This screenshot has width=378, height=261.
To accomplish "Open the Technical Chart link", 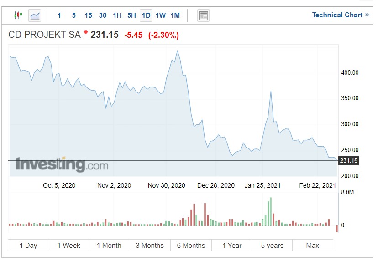I will tap(341, 15).
